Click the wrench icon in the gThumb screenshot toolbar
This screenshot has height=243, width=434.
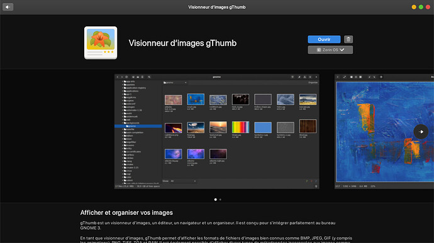click(299, 77)
